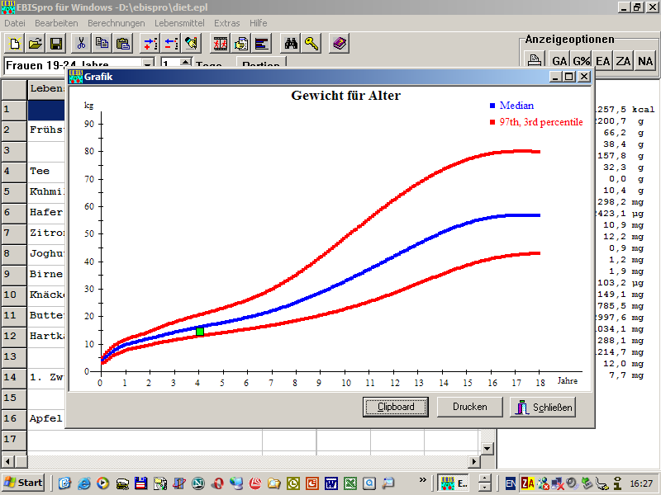Open the Lebensmittel menu
Image resolution: width=661 pixels, height=495 pixels.
pyautogui.click(x=179, y=23)
